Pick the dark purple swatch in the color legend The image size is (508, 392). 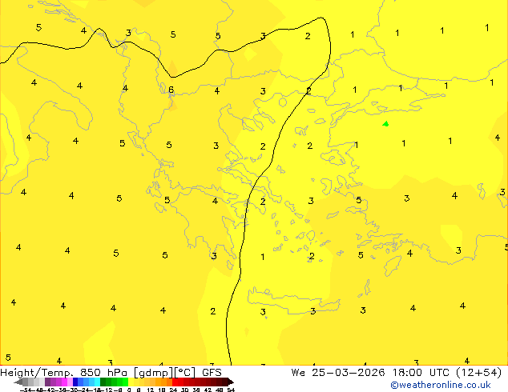click(x=47, y=382)
